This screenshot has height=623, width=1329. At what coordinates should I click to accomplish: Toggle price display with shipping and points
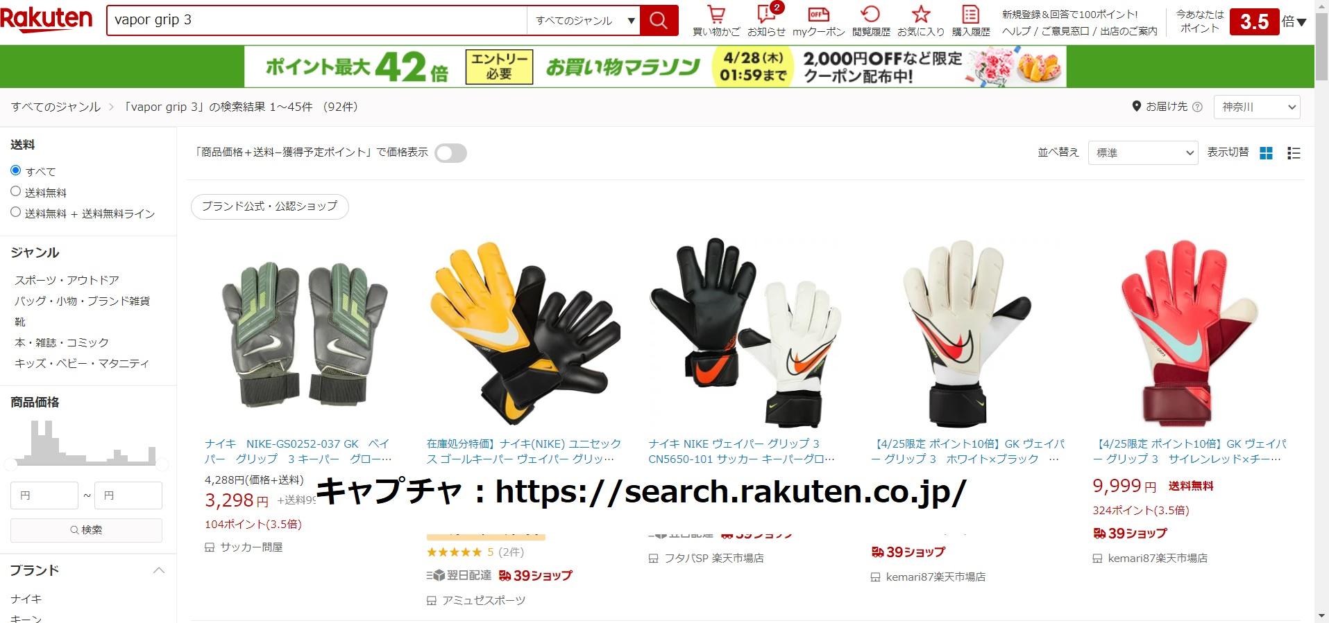450,153
